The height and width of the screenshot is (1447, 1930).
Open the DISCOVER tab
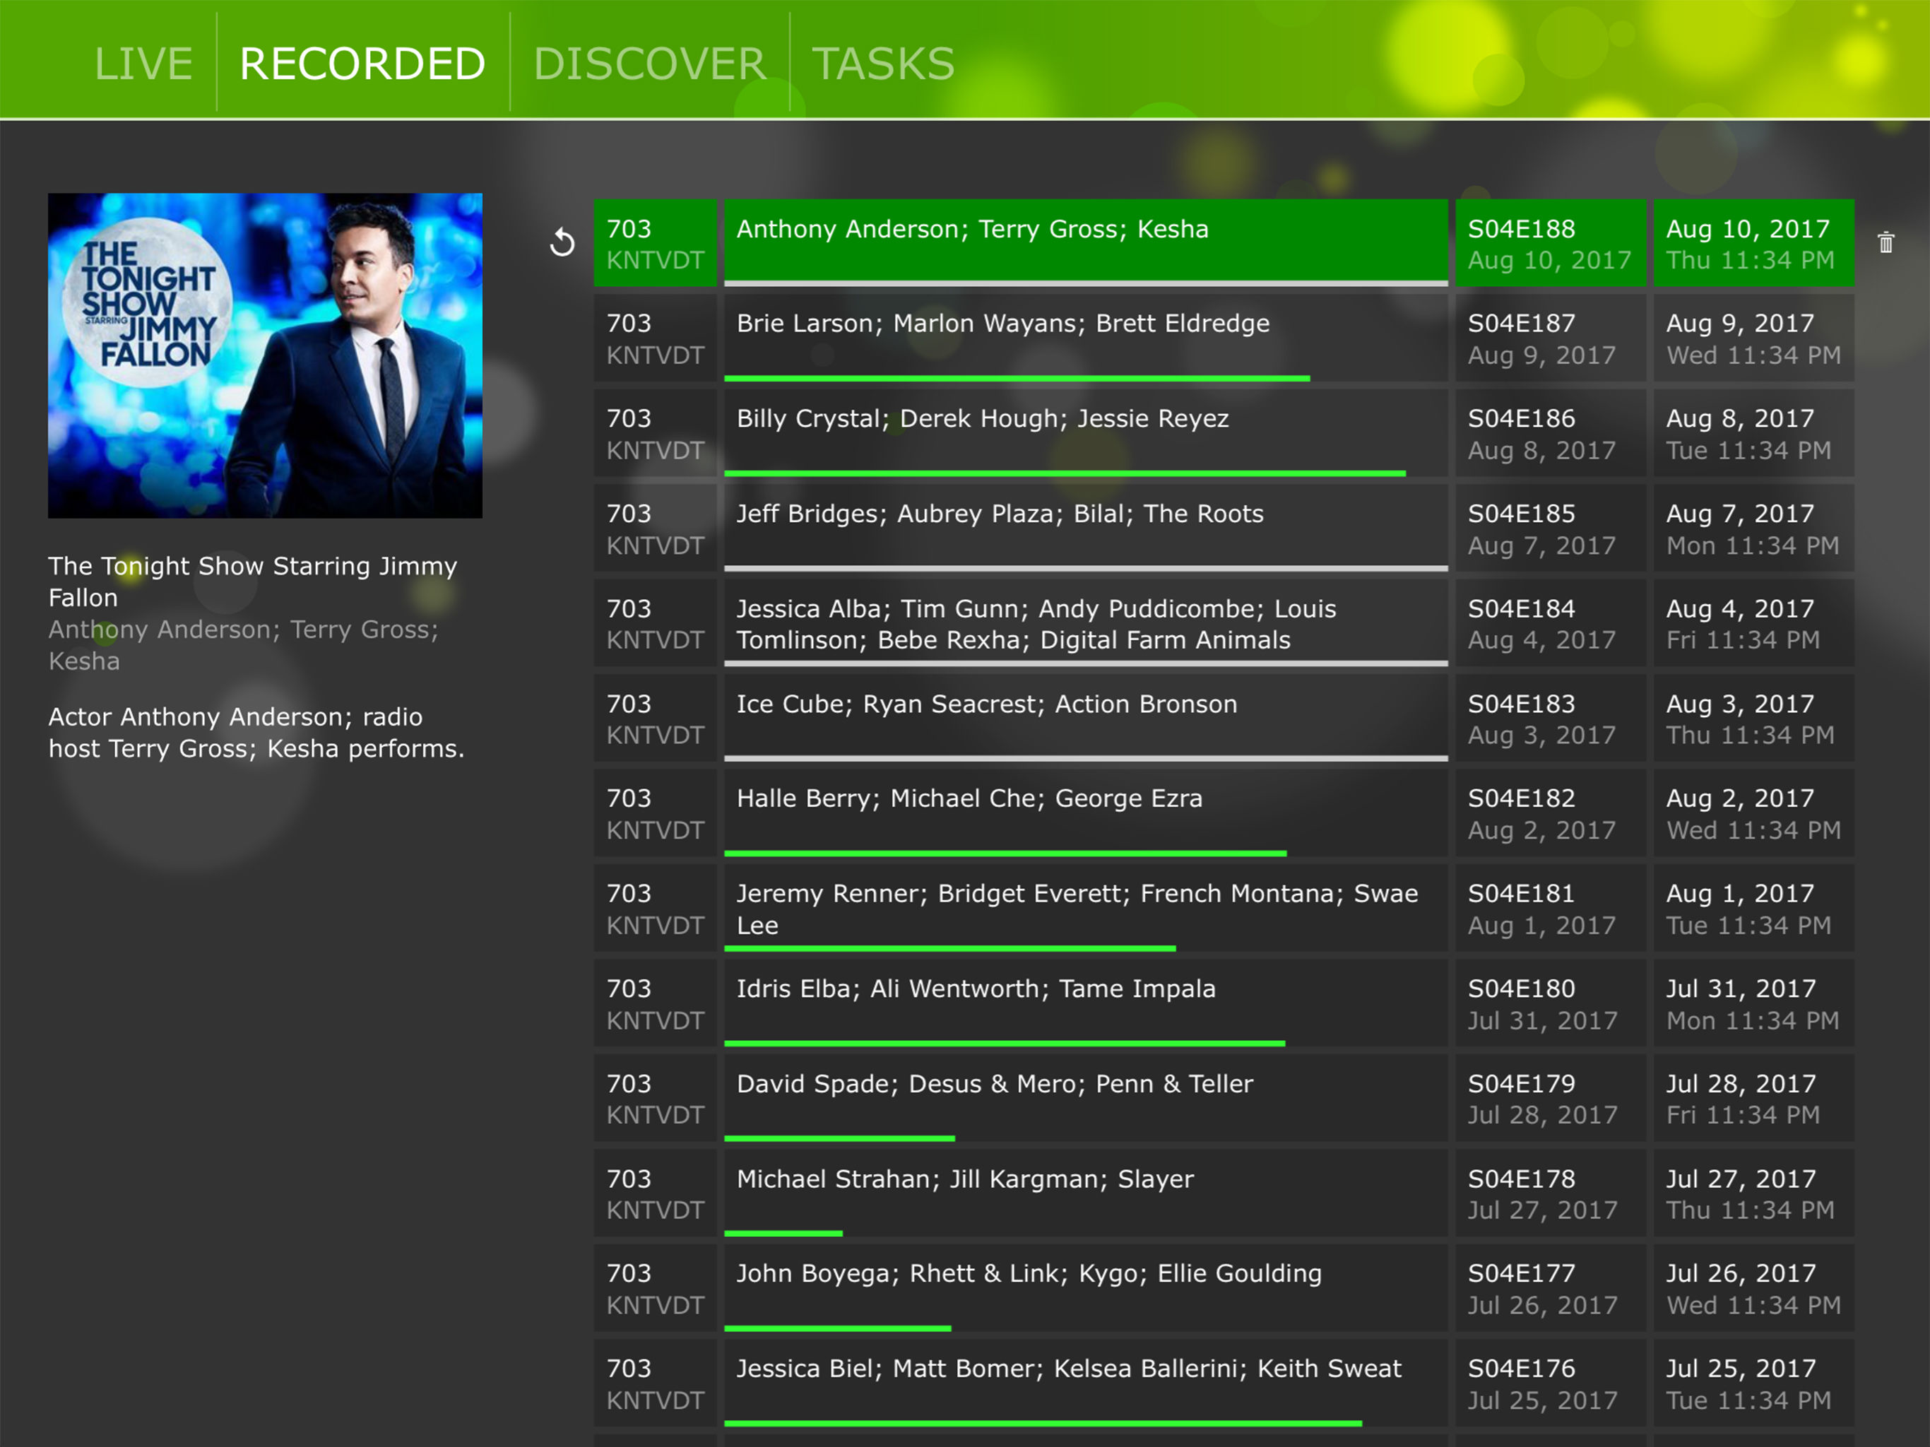649,64
